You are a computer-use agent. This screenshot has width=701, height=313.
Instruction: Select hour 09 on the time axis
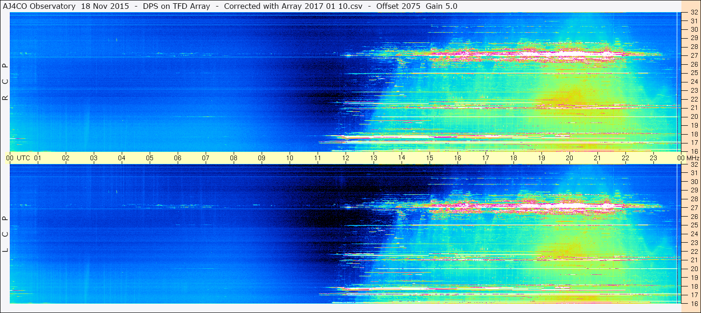tap(262, 158)
